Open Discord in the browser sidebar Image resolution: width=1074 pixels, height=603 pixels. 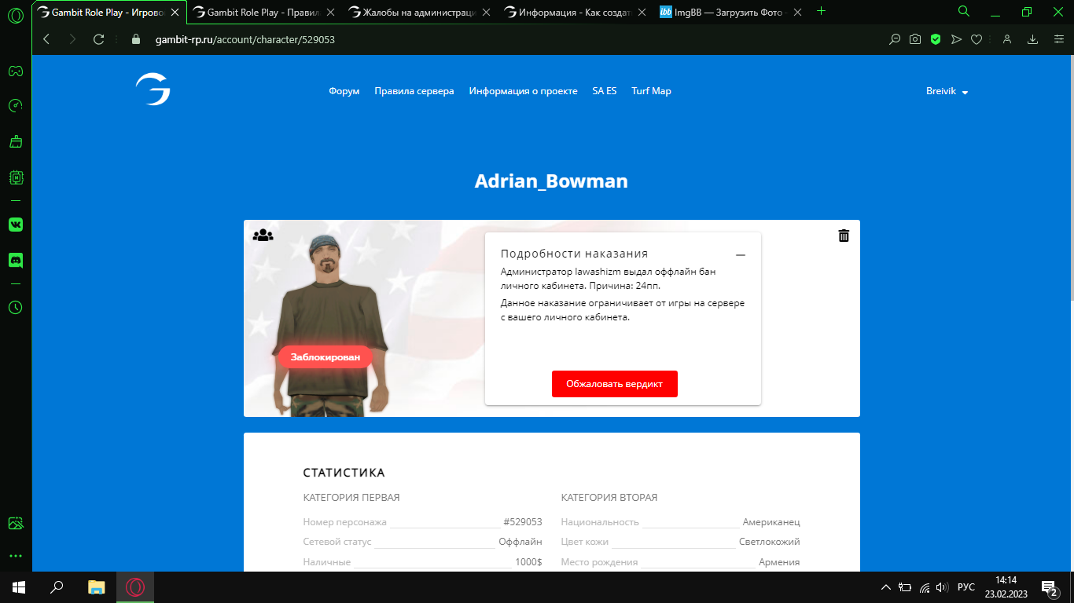[15, 260]
